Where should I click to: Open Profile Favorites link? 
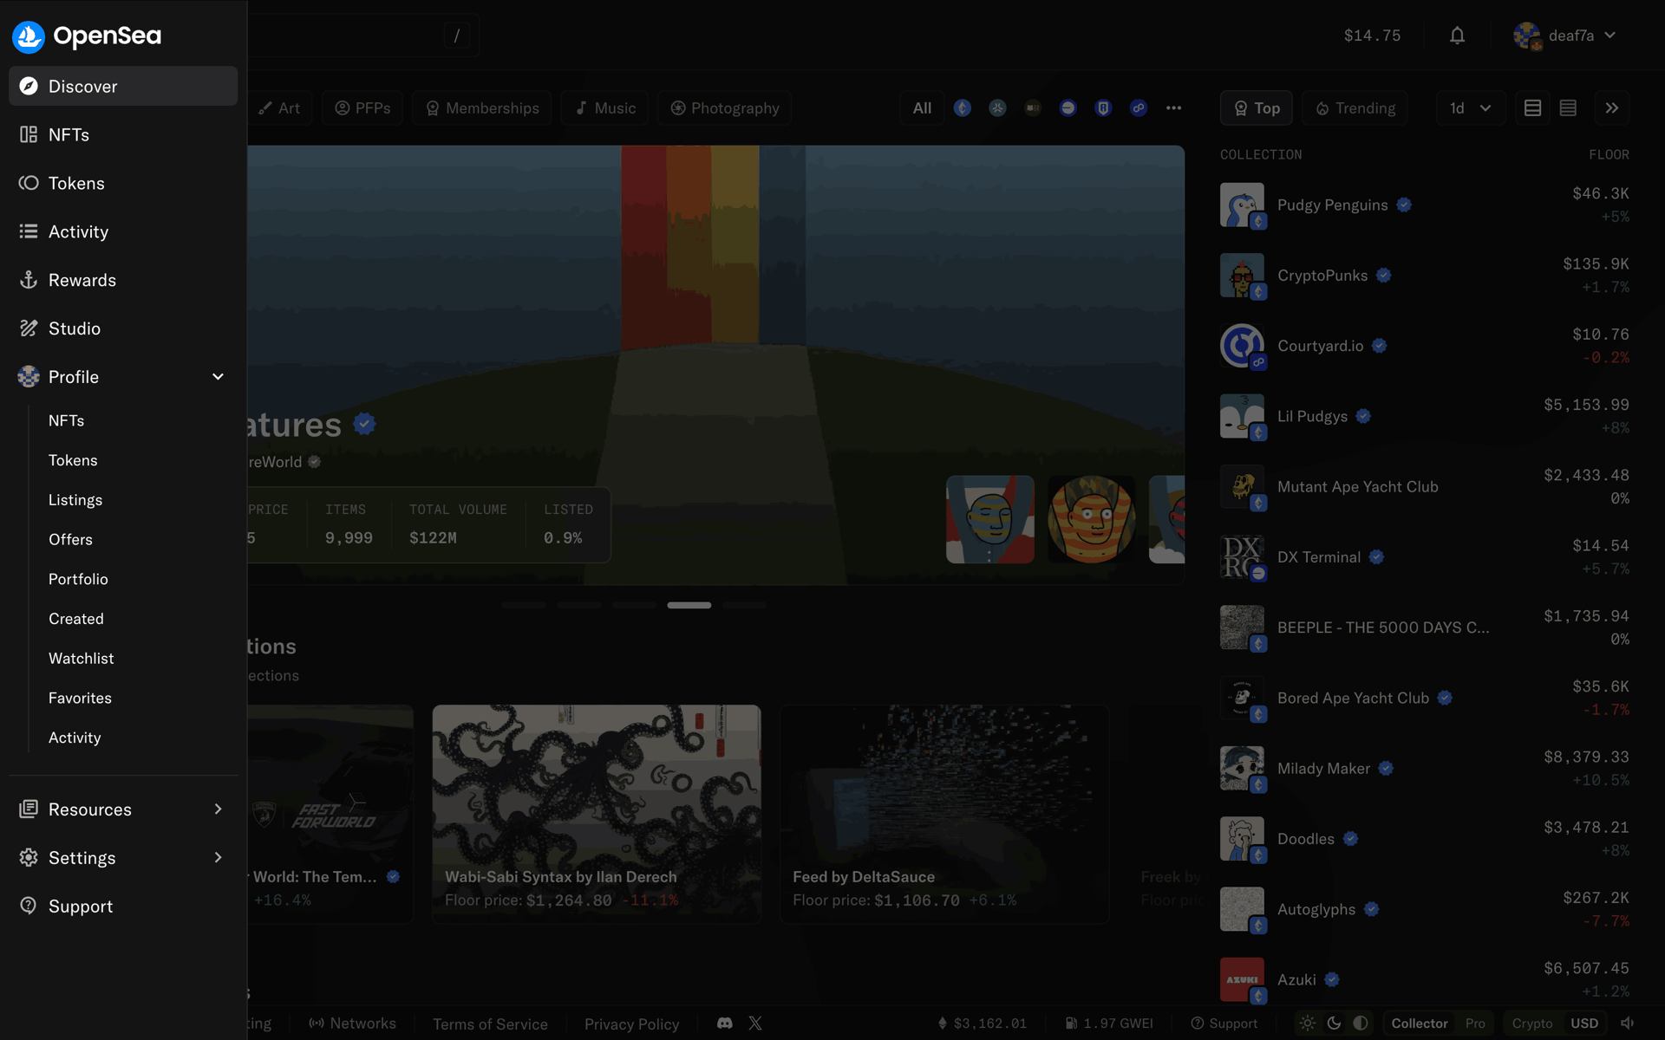tap(80, 698)
